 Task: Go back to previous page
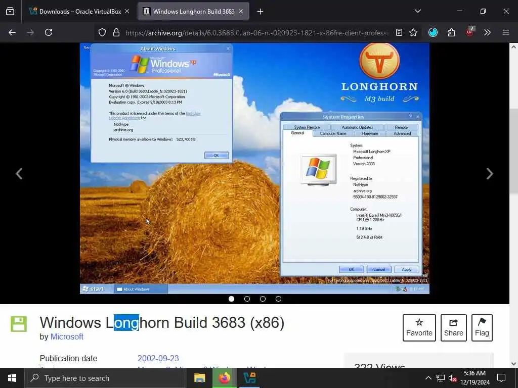coord(12,32)
